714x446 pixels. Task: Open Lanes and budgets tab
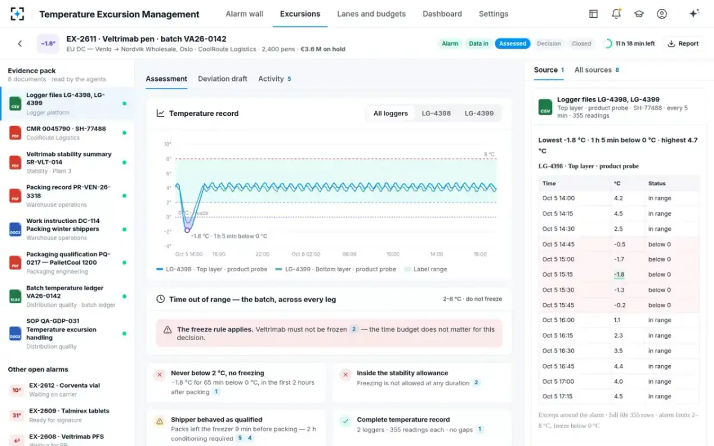tap(371, 14)
